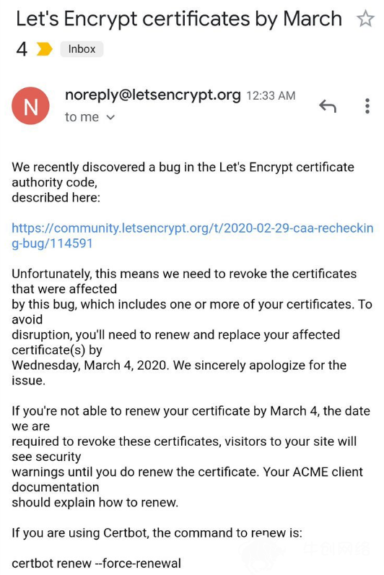Reply using the arrow icon
Image resolution: width=384 pixels, height=575 pixels.
click(328, 106)
